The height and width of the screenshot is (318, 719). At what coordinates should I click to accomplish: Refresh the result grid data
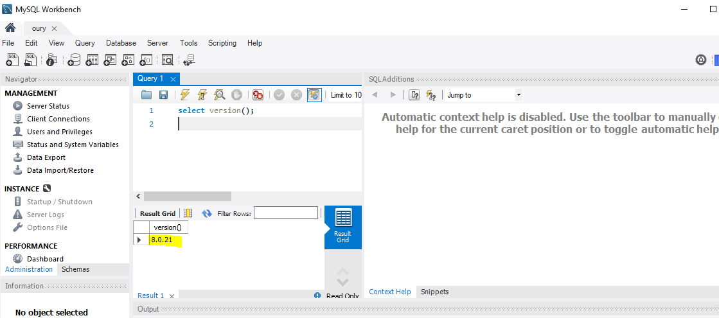pyautogui.click(x=207, y=213)
